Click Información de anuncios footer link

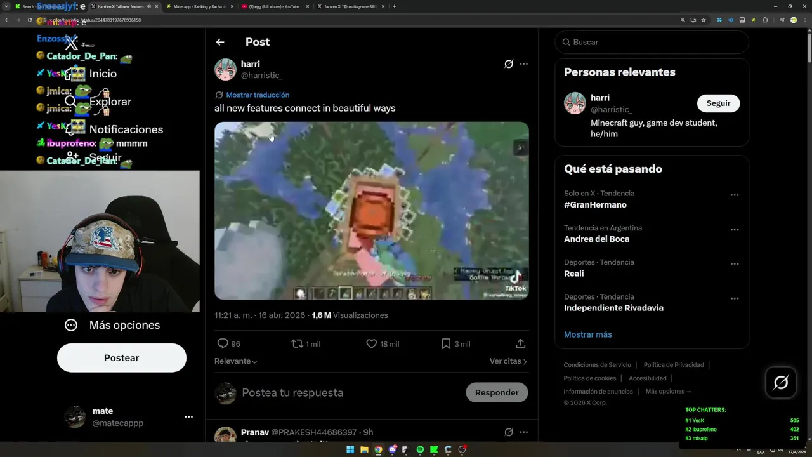point(598,392)
